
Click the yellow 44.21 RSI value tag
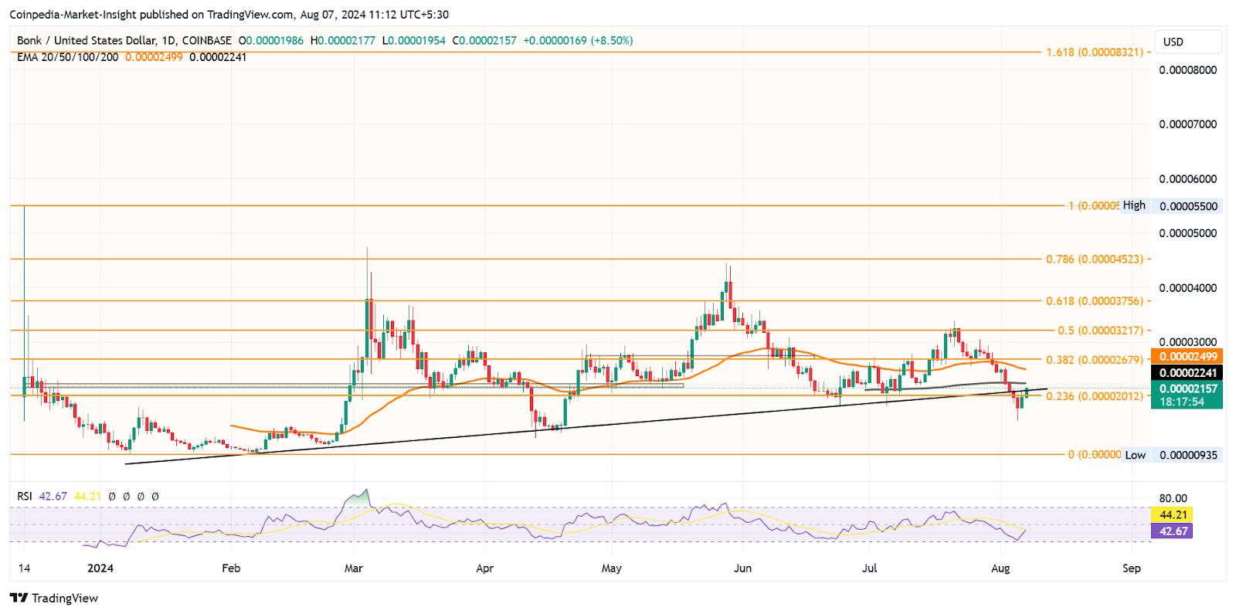[1172, 514]
